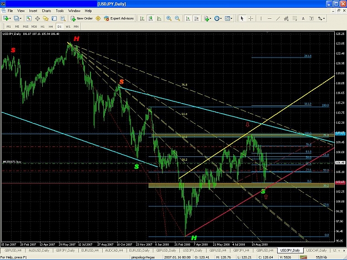Image resolution: width=347 pixels, height=260 pixels.
Task: Select the Vertical Line drawing tool
Action: coord(261,18)
